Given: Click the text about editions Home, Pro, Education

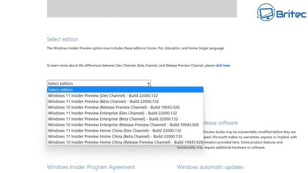Looking at the screenshot, I should coord(135,48).
